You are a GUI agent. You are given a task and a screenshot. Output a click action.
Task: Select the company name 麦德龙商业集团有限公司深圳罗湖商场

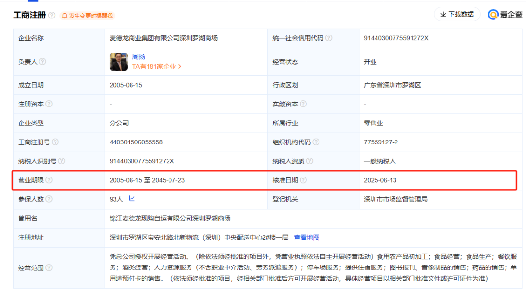pyautogui.click(x=163, y=38)
